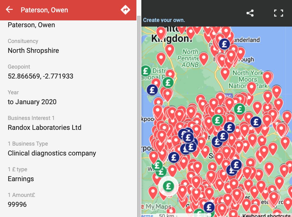Image resolution: width=292 pixels, height=217 pixels.
Task: Click the My Maps logo
Action: [158, 206]
